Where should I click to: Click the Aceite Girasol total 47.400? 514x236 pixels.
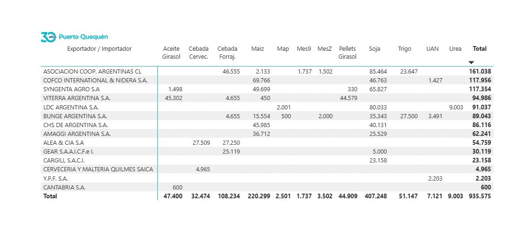pos(173,196)
